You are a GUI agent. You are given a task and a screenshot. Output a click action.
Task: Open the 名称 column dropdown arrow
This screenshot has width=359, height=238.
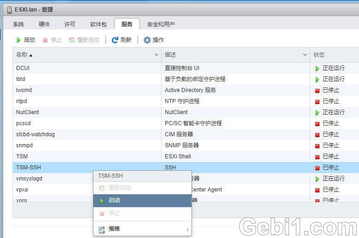pyautogui.click(x=156, y=55)
